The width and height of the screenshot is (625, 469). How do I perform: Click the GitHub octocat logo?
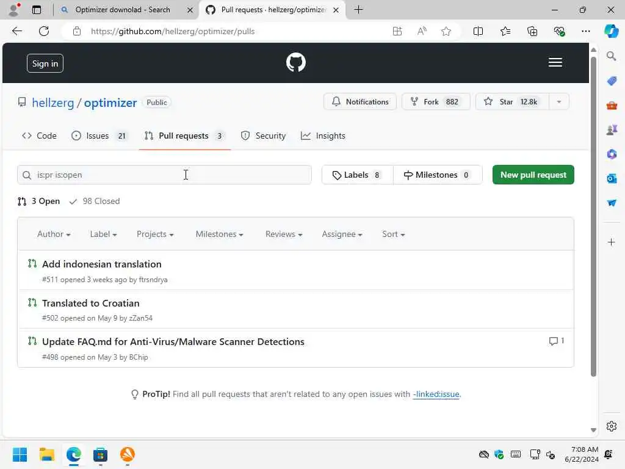point(296,63)
